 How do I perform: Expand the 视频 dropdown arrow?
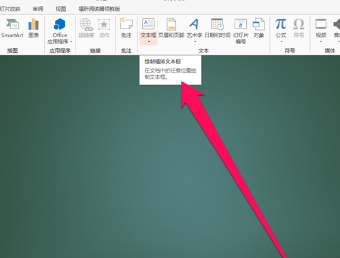tap(321, 41)
